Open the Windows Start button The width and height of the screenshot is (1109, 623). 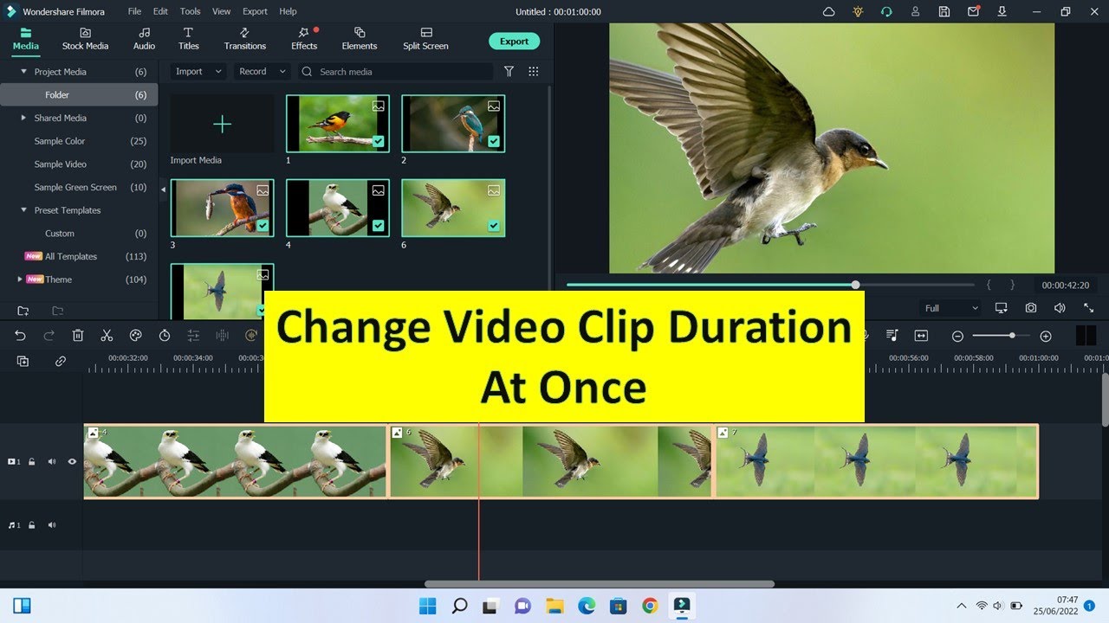[x=428, y=606]
